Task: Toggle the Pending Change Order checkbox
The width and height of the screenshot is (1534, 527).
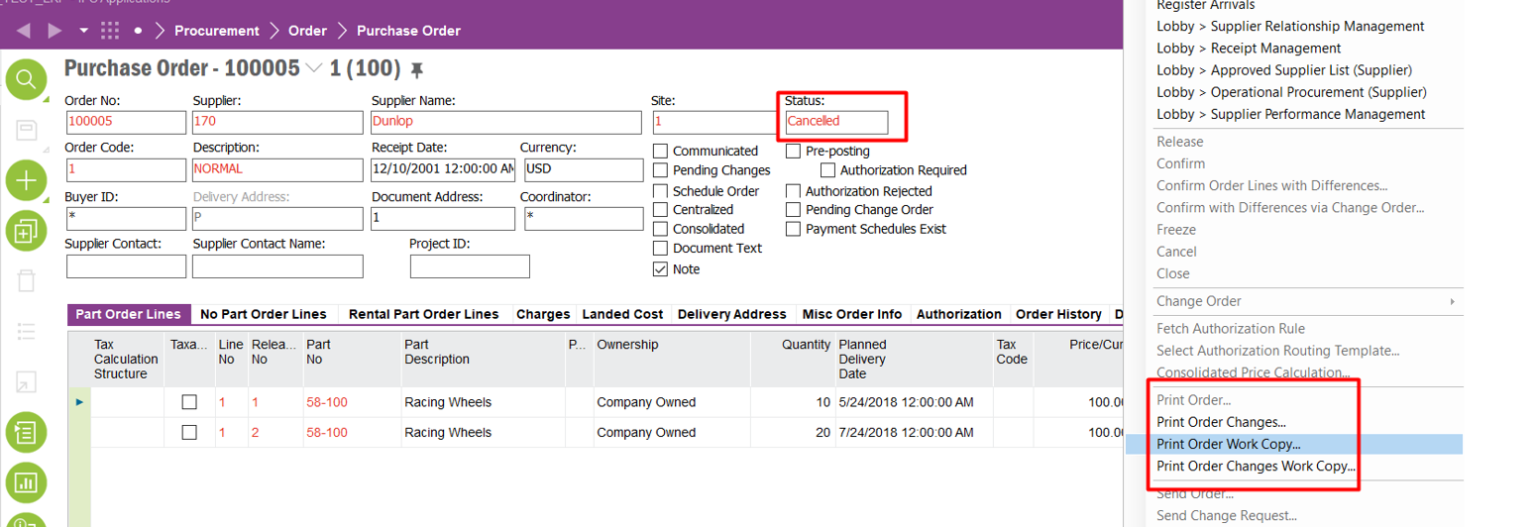Action: coord(794,209)
